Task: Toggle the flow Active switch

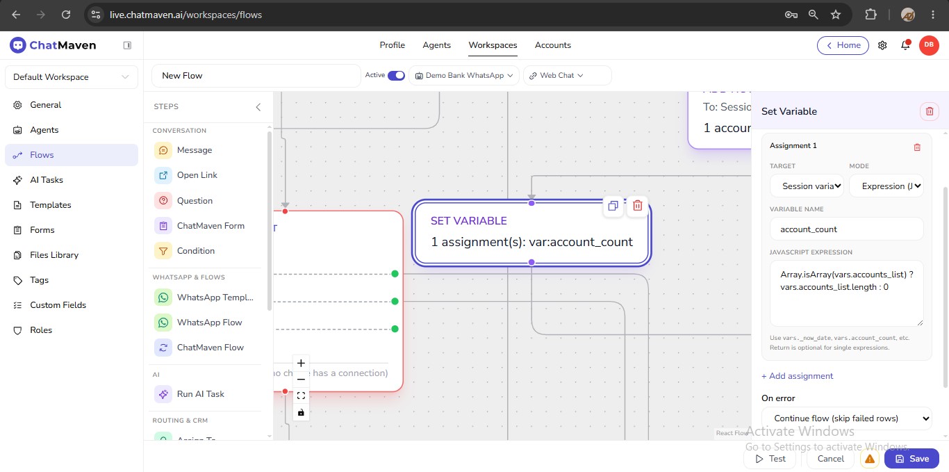Action: click(396, 75)
